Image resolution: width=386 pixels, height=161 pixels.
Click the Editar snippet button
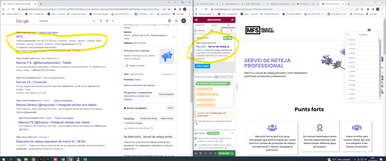(203, 66)
